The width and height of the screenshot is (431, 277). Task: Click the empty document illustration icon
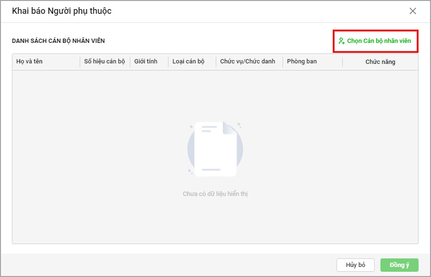click(215, 149)
